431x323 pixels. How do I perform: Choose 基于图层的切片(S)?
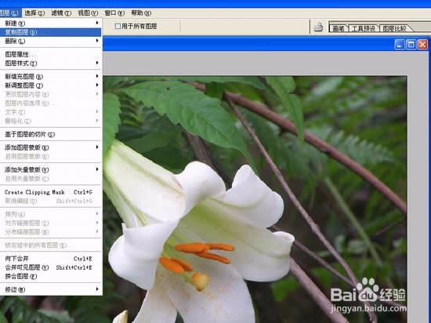click(51, 134)
